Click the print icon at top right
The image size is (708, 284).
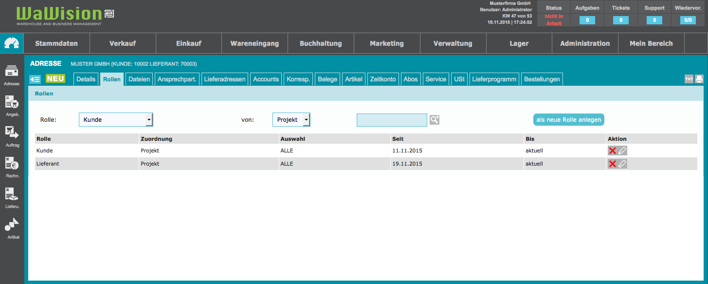point(699,79)
